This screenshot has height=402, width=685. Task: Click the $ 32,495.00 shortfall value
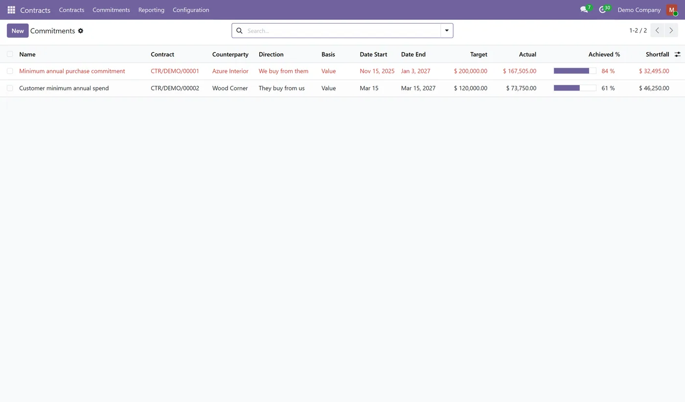(x=654, y=71)
